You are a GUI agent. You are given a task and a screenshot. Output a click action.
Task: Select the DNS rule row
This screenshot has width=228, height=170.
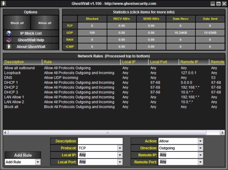(114, 77)
